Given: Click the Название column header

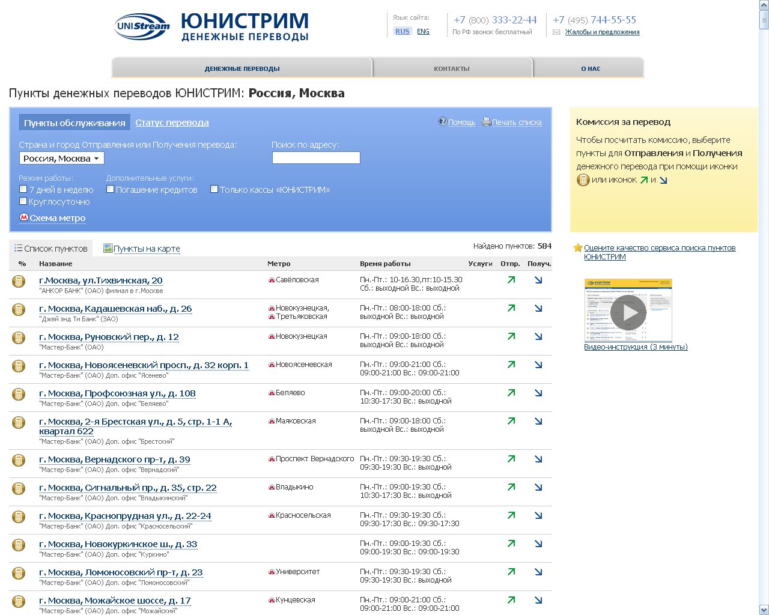Looking at the screenshot, I should tap(55, 264).
